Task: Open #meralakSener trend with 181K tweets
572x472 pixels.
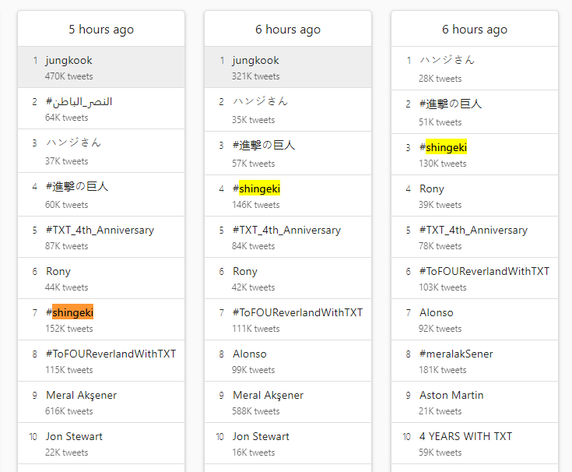Action: click(475, 361)
